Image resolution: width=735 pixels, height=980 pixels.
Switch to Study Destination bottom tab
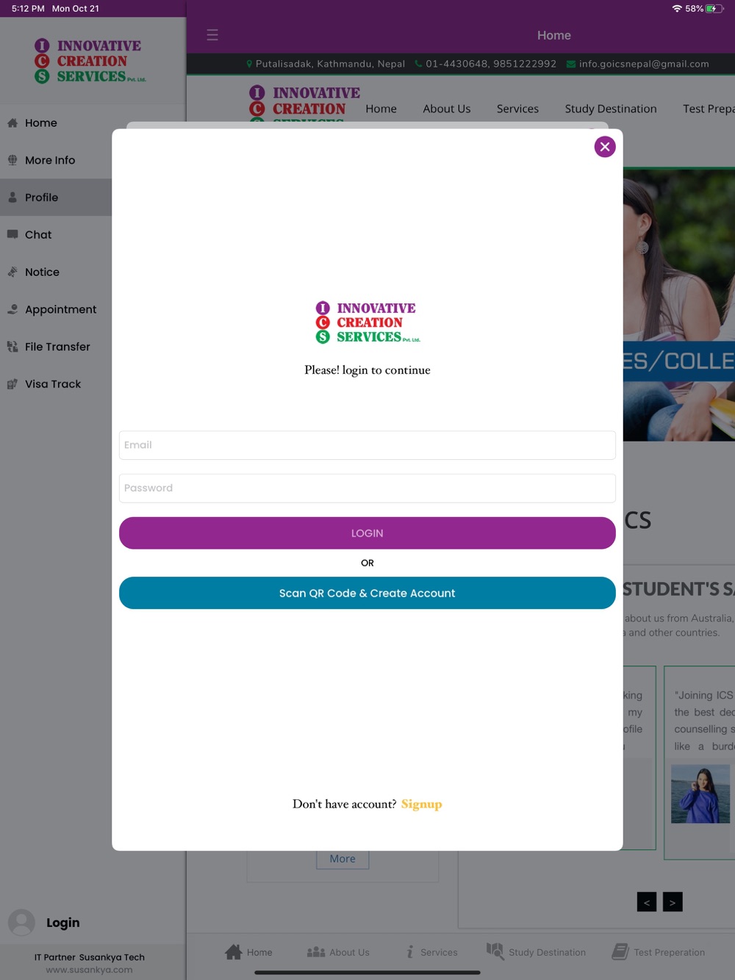536,952
